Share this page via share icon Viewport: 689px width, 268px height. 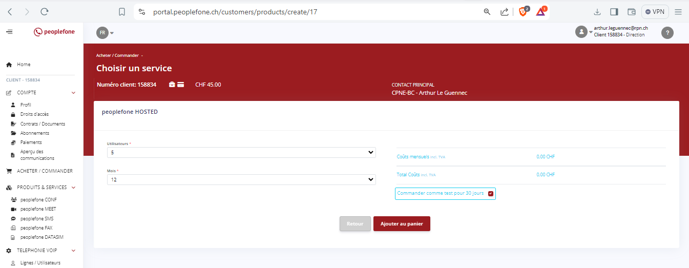(x=505, y=12)
